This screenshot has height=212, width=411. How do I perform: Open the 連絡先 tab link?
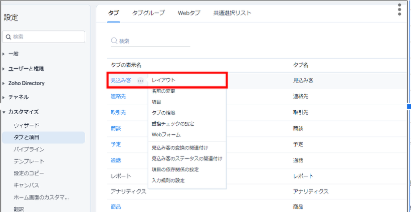point(118,96)
